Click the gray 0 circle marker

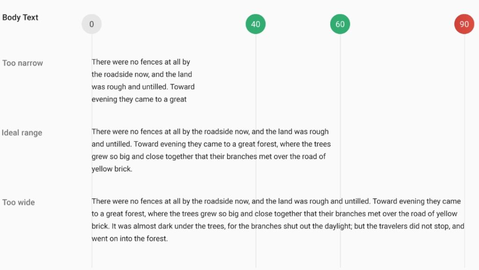pyautogui.click(x=92, y=24)
